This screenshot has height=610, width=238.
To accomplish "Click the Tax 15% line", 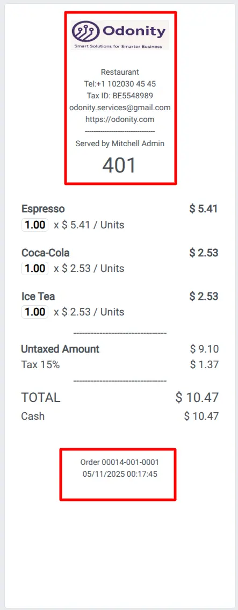I will point(120,365).
